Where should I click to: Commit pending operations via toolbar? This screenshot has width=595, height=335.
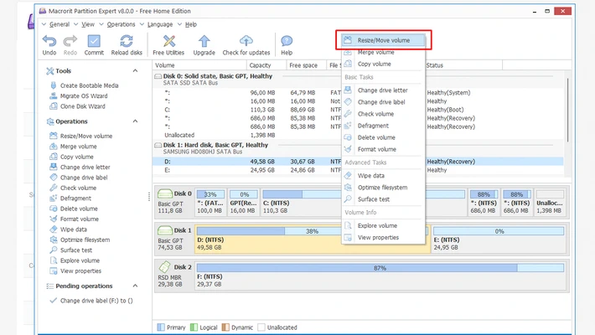pos(94,44)
